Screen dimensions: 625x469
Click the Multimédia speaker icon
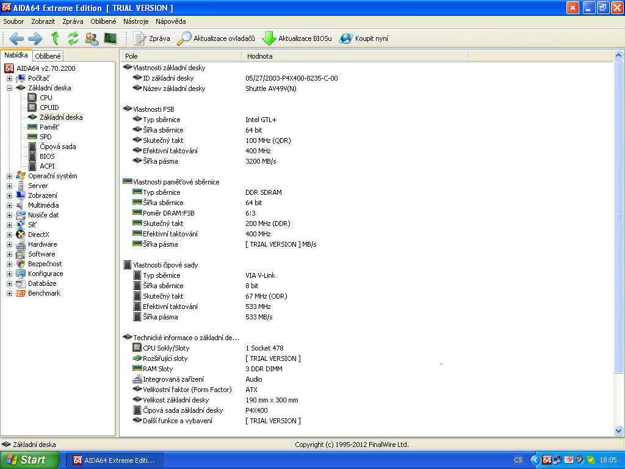tap(21, 205)
